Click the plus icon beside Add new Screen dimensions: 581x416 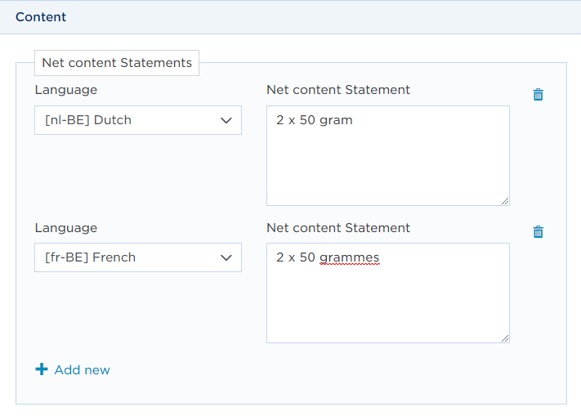click(42, 369)
